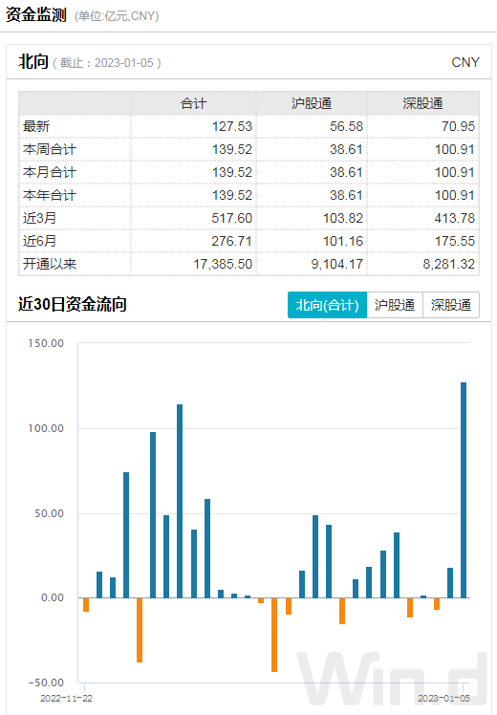Click the 近6月 深股通 value 175.55
This screenshot has height=715, width=497.
point(455,241)
